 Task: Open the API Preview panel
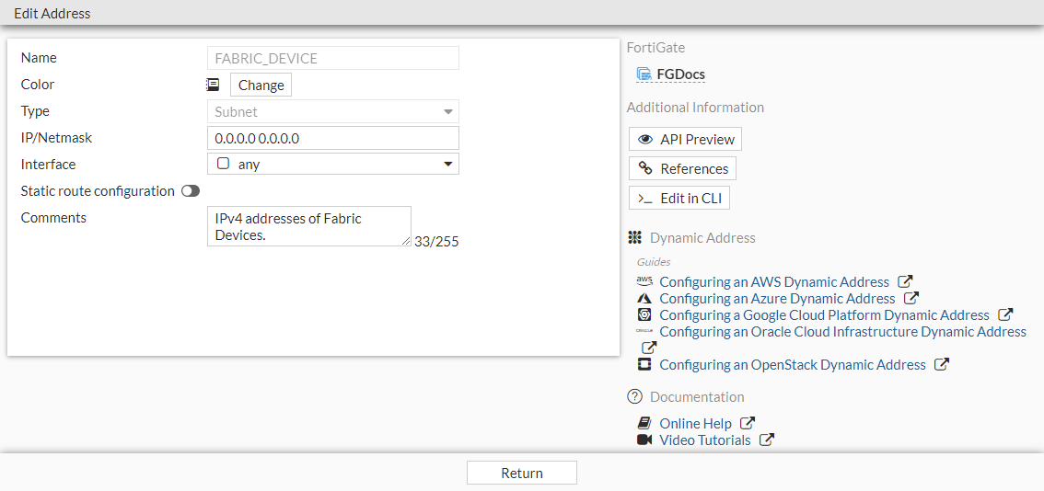[686, 140]
